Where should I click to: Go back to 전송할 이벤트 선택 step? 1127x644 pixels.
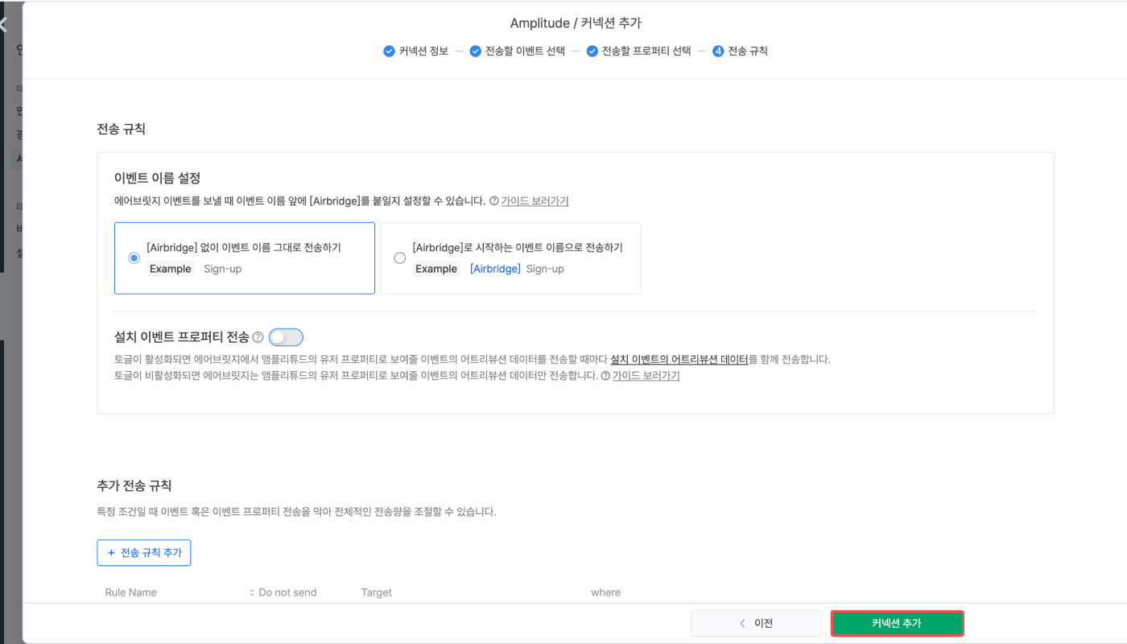tap(518, 52)
